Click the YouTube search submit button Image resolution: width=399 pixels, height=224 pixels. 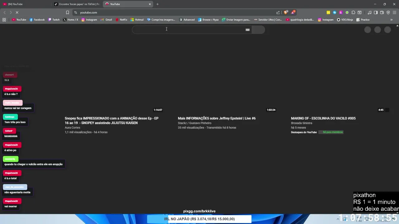(x=258, y=30)
